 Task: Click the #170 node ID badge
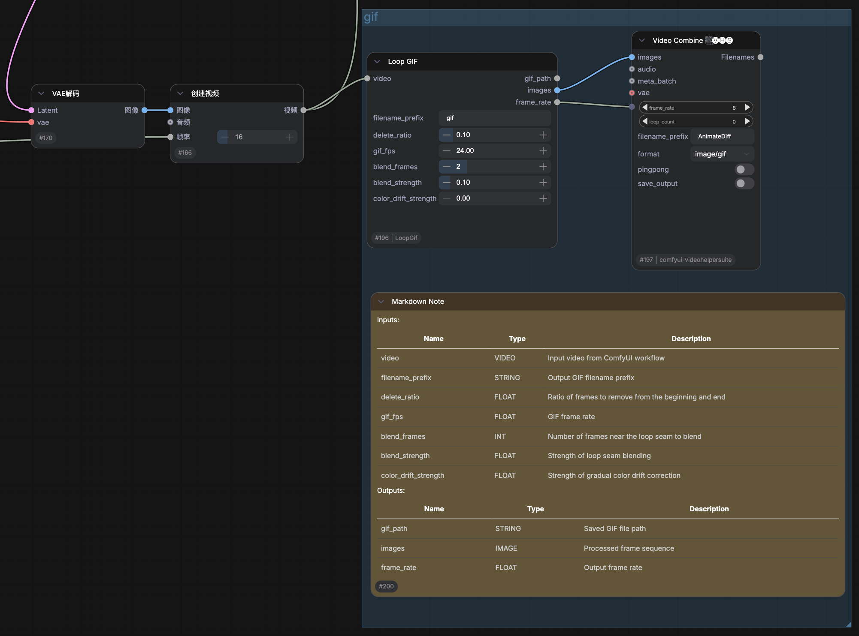[x=45, y=138]
